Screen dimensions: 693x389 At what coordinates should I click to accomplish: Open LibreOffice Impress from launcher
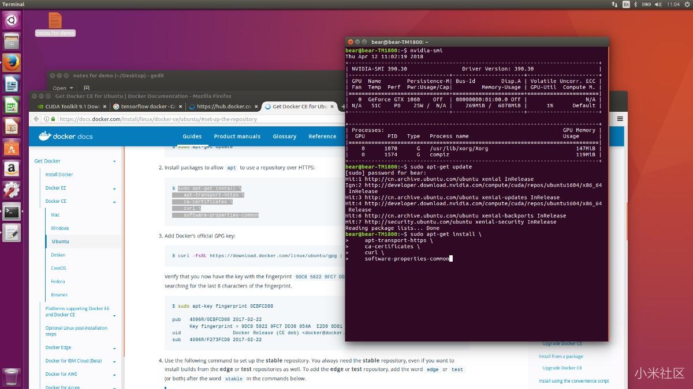click(12, 126)
